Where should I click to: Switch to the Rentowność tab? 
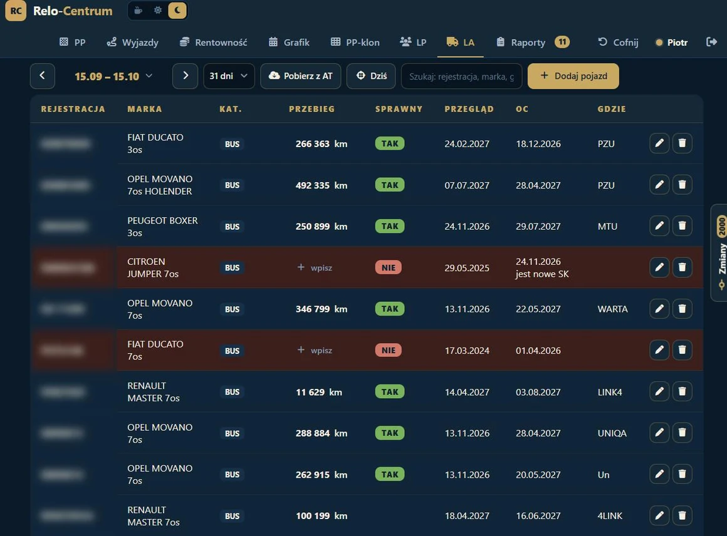click(213, 43)
